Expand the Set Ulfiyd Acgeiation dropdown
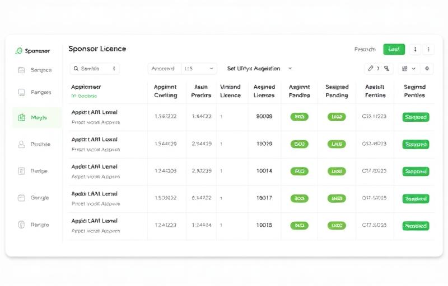448x286 pixels. [259, 69]
